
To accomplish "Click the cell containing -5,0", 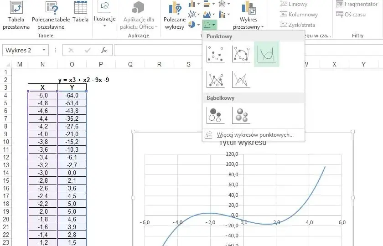I will (x=42, y=95).
